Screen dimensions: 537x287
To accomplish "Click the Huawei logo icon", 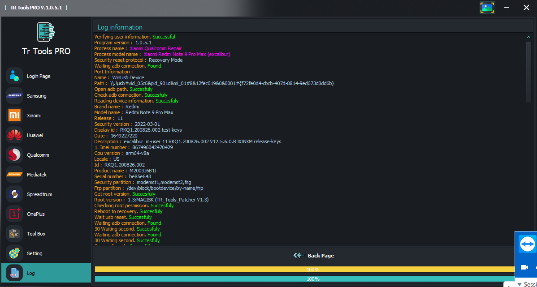I will (x=14, y=135).
